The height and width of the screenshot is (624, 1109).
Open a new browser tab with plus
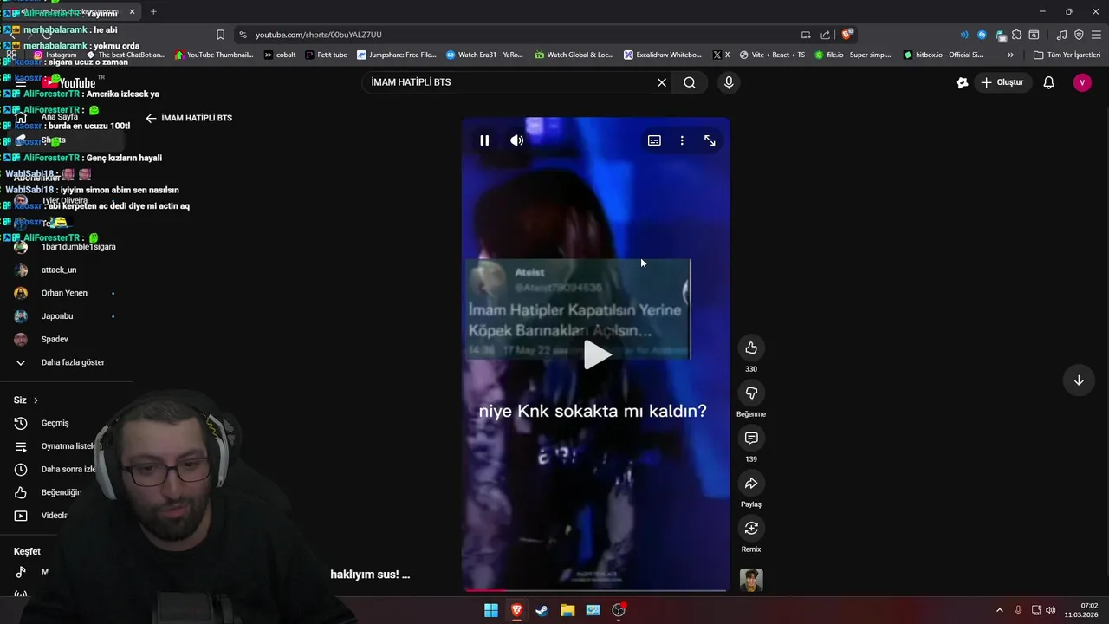(x=153, y=11)
